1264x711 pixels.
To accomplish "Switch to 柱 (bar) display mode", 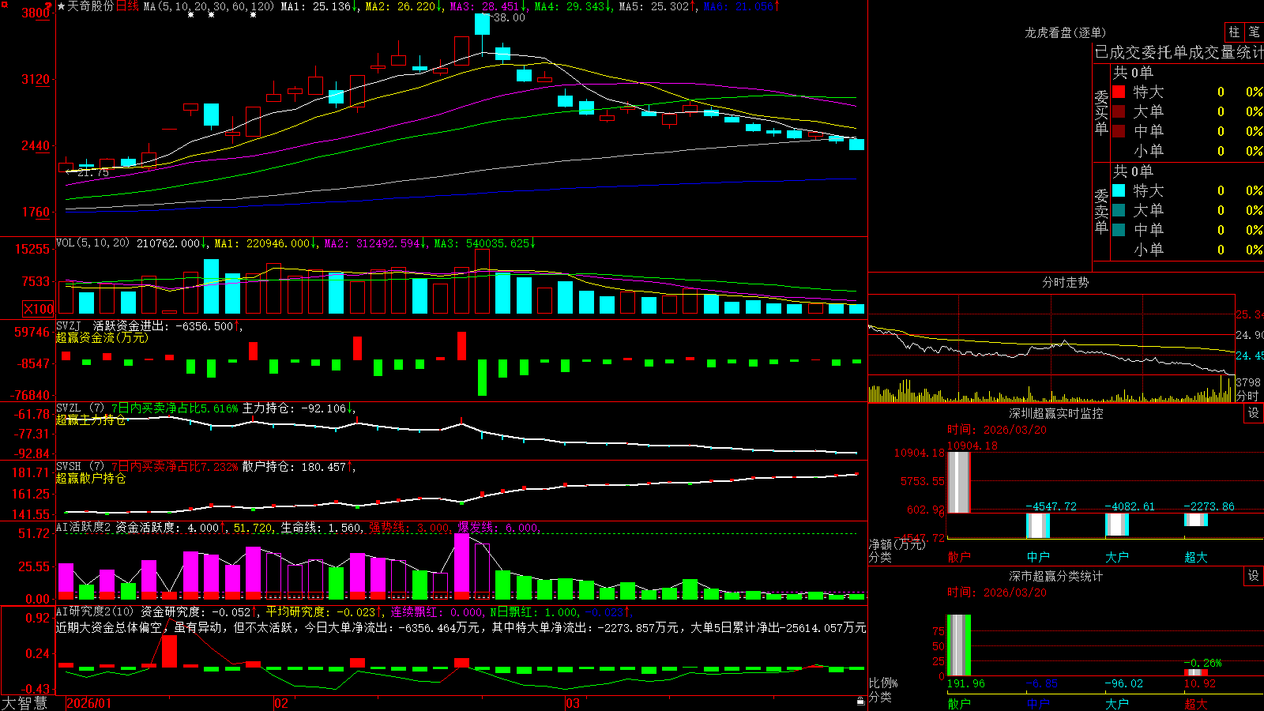I will [x=1234, y=32].
